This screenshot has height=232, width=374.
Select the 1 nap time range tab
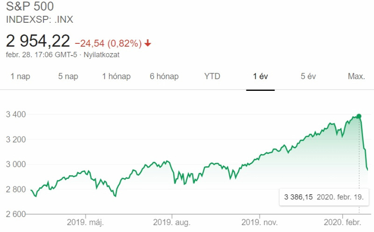click(x=20, y=76)
